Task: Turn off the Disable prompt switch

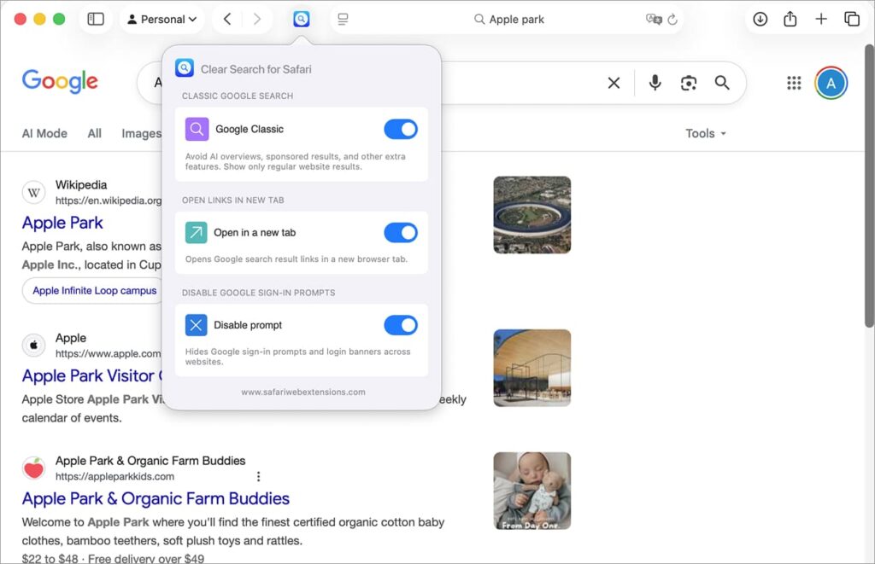Action: click(x=401, y=325)
